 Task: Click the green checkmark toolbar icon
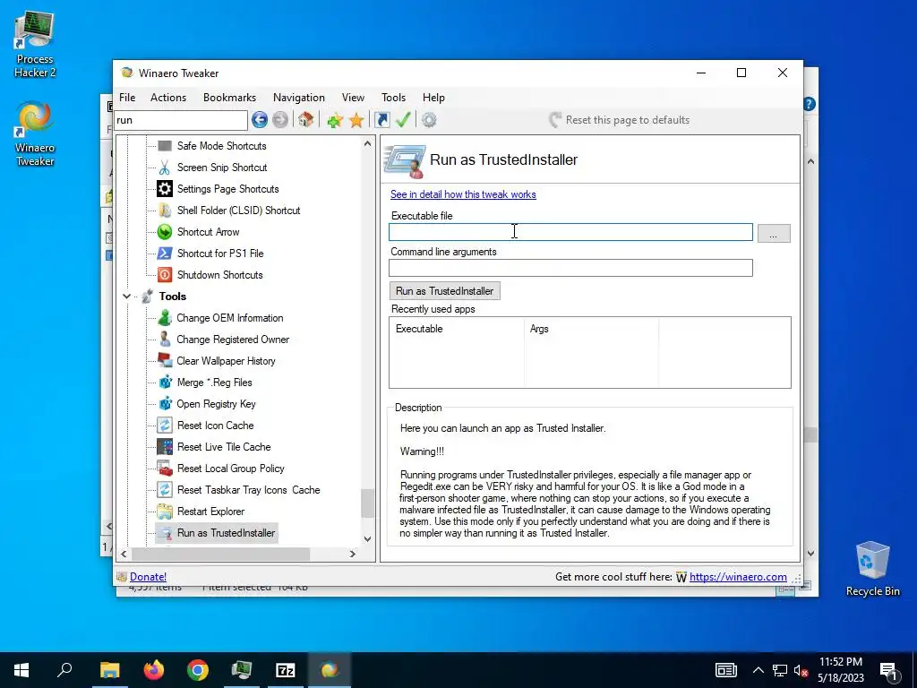(x=403, y=120)
